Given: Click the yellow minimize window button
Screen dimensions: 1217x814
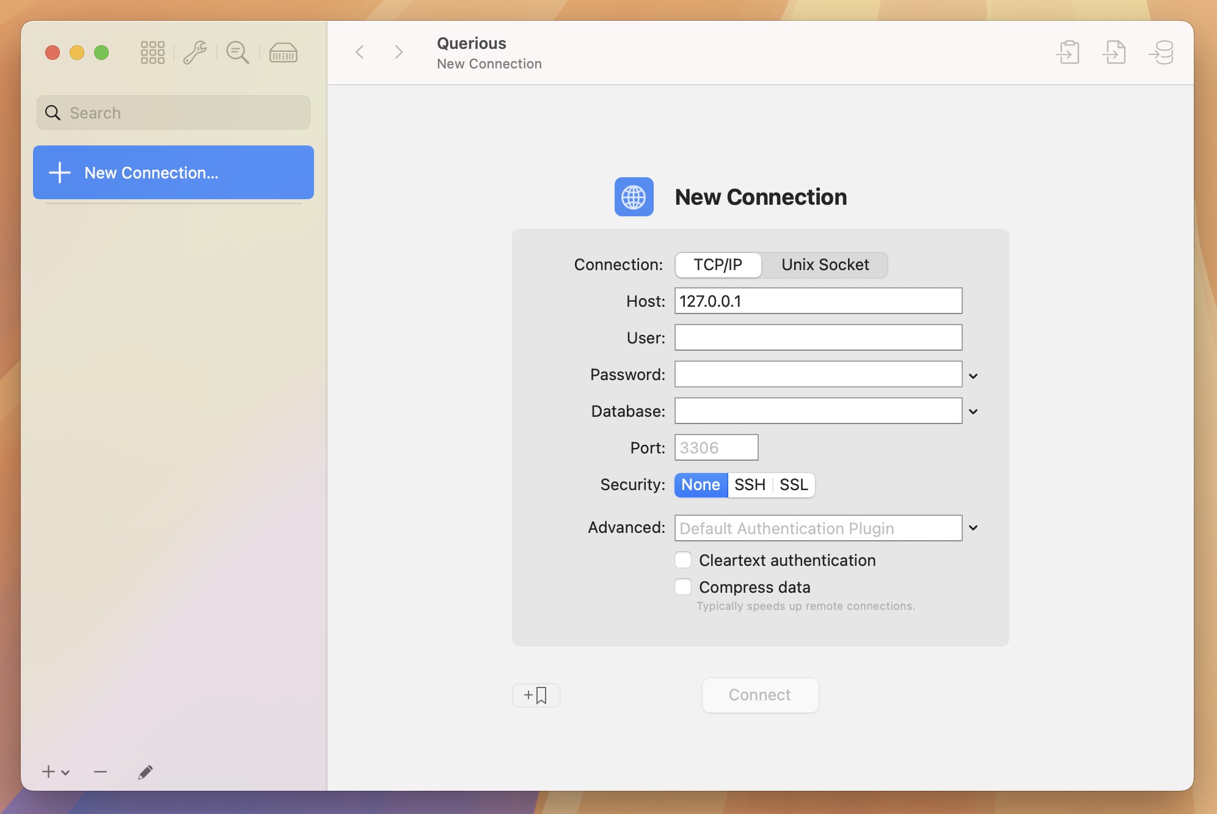Looking at the screenshot, I should (77, 53).
